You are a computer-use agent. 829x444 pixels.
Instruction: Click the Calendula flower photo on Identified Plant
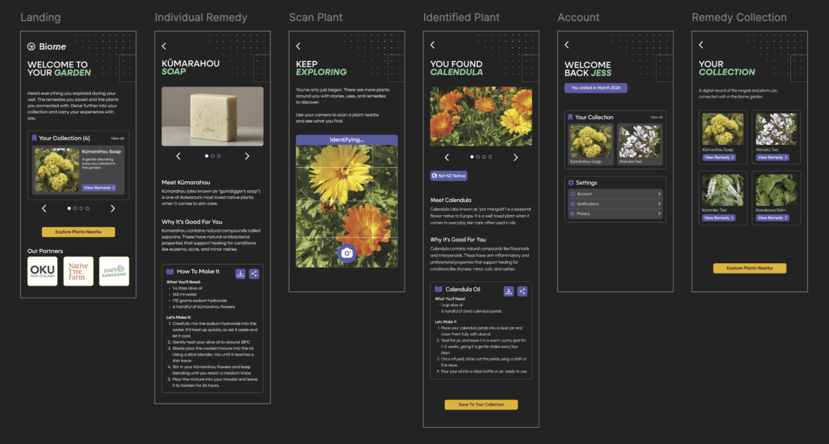481,116
